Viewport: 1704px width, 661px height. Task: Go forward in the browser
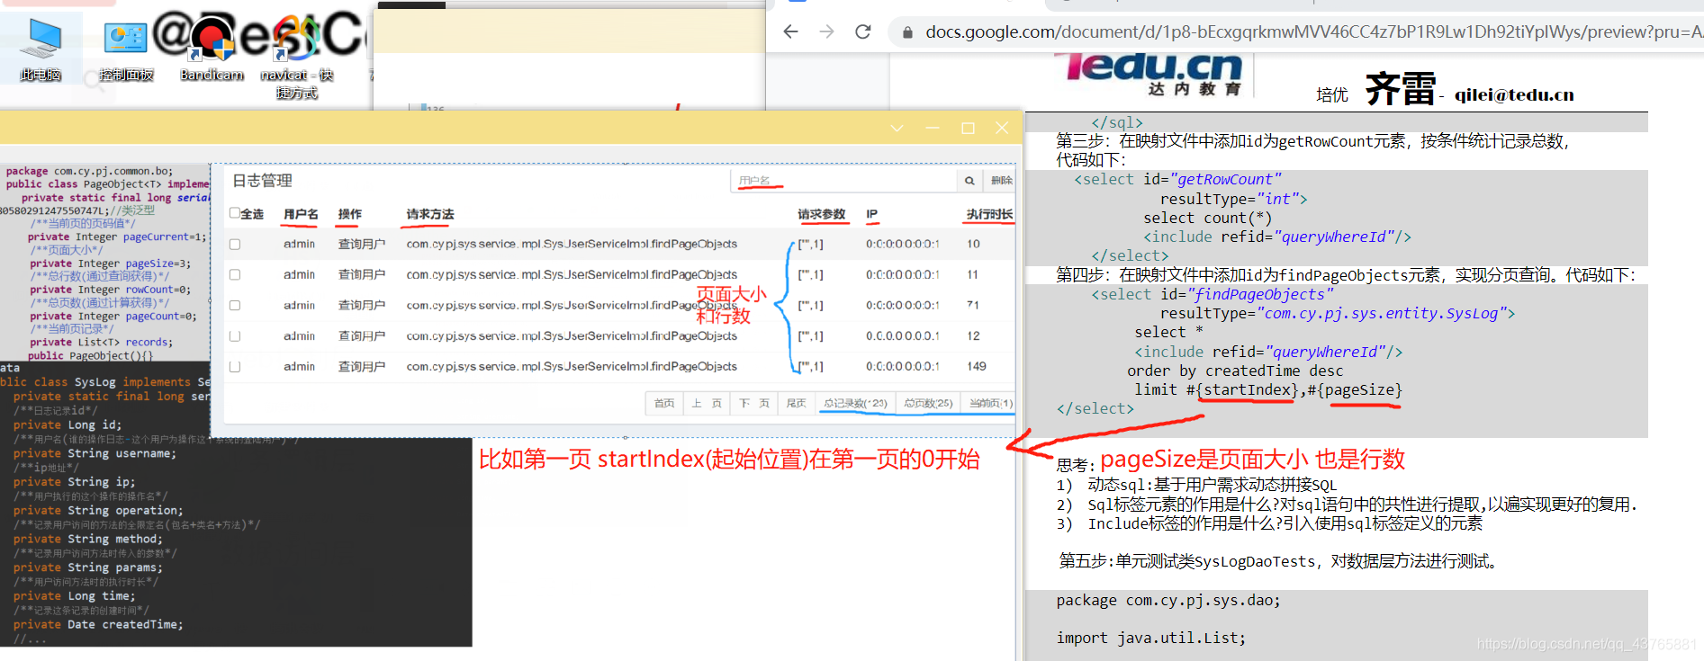click(x=826, y=31)
